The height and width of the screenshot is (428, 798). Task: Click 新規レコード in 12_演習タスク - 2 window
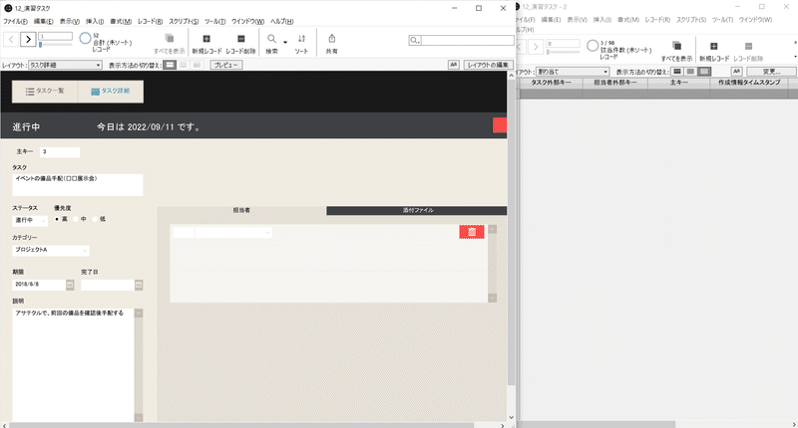pyautogui.click(x=714, y=52)
